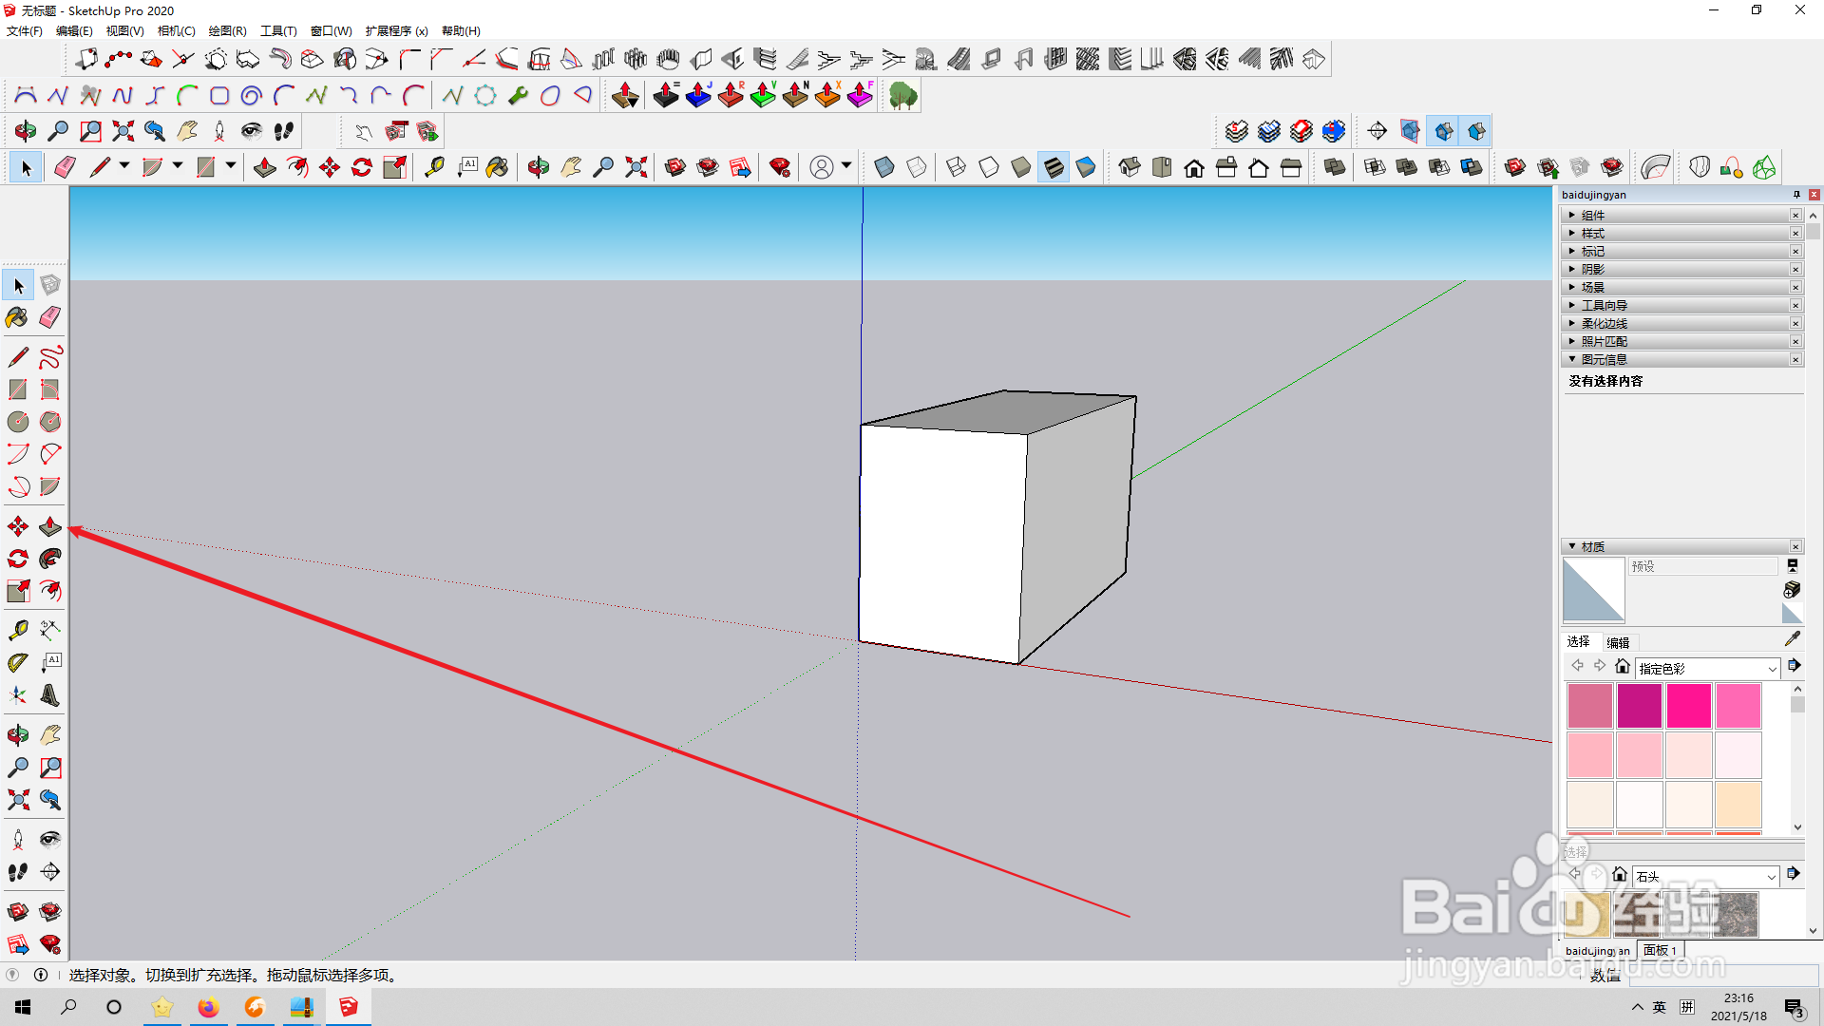Select the Push/Pull tool in left toolbar
This screenshot has height=1026, width=1824.
(x=50, y=527)
